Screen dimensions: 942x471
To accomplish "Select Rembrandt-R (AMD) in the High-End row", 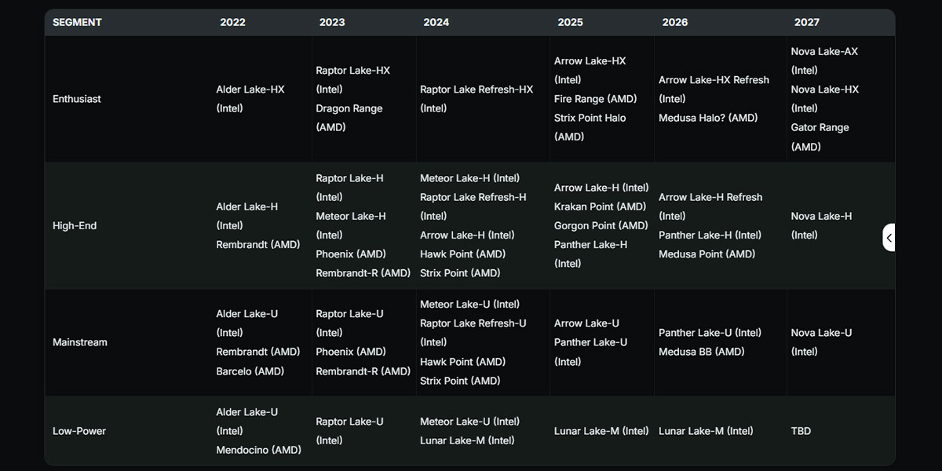I will point(363,273).
